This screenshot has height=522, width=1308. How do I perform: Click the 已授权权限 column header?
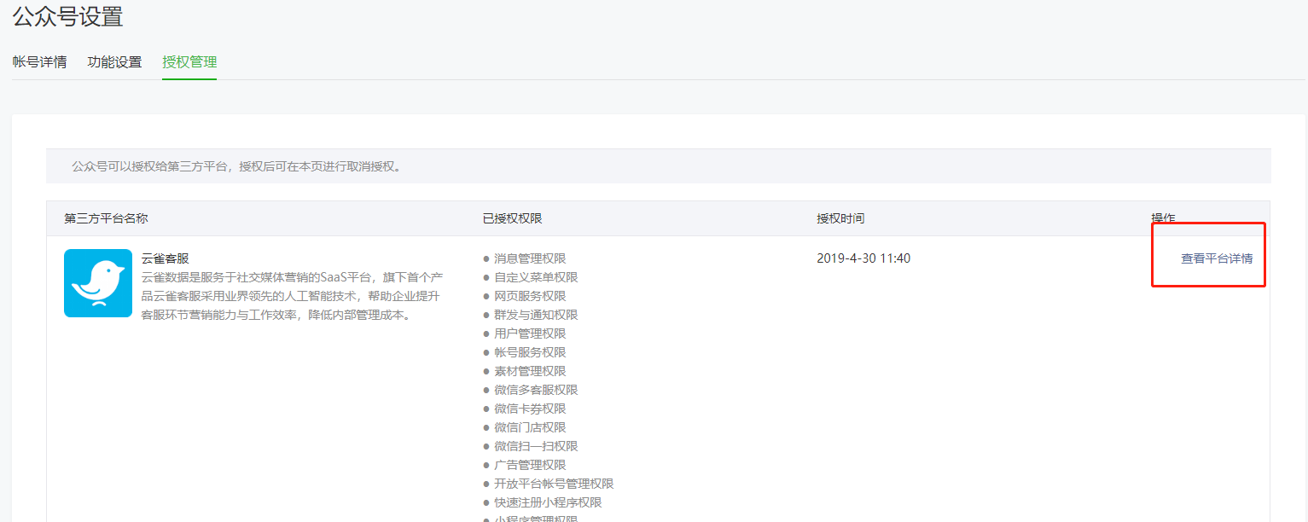pyautogui.click(x=512, y=218)
